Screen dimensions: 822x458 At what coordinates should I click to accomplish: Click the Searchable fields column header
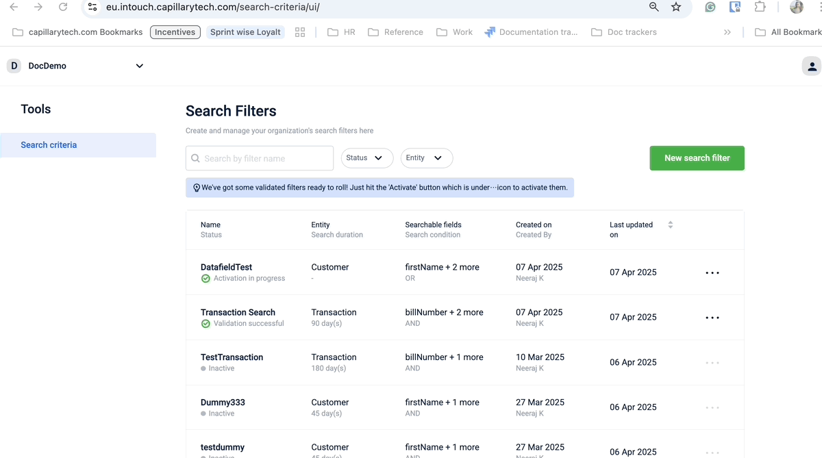[434, 225]
